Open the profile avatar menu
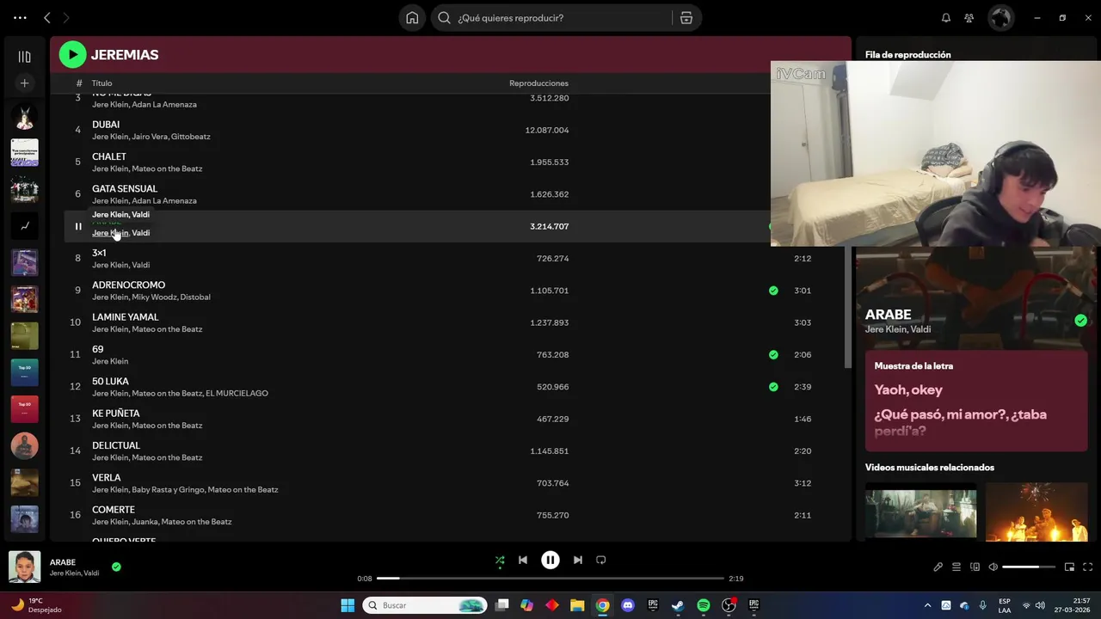 pyautogui.click(x=1000, y=18)
